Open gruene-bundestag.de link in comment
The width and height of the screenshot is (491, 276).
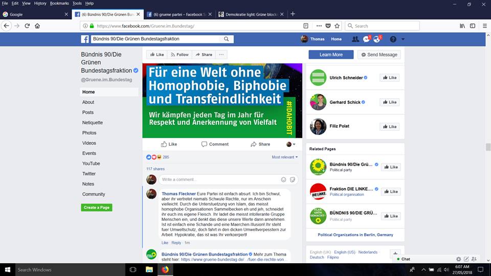(x=233, y=260)
